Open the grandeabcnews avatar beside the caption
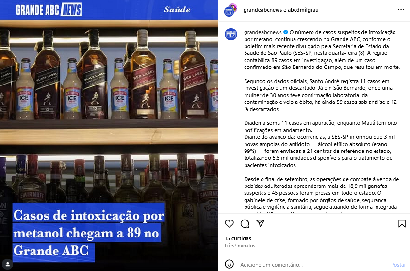 [231, 34]
